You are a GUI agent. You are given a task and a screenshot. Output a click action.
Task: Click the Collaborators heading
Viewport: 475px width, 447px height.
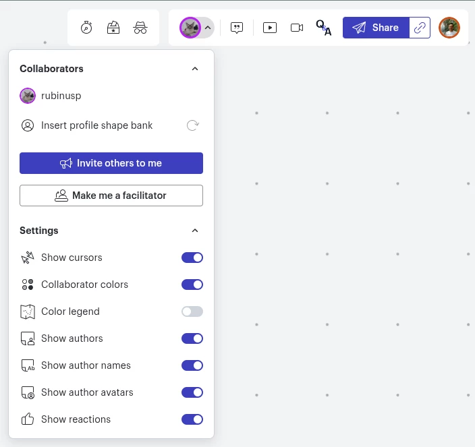(51, 69)
